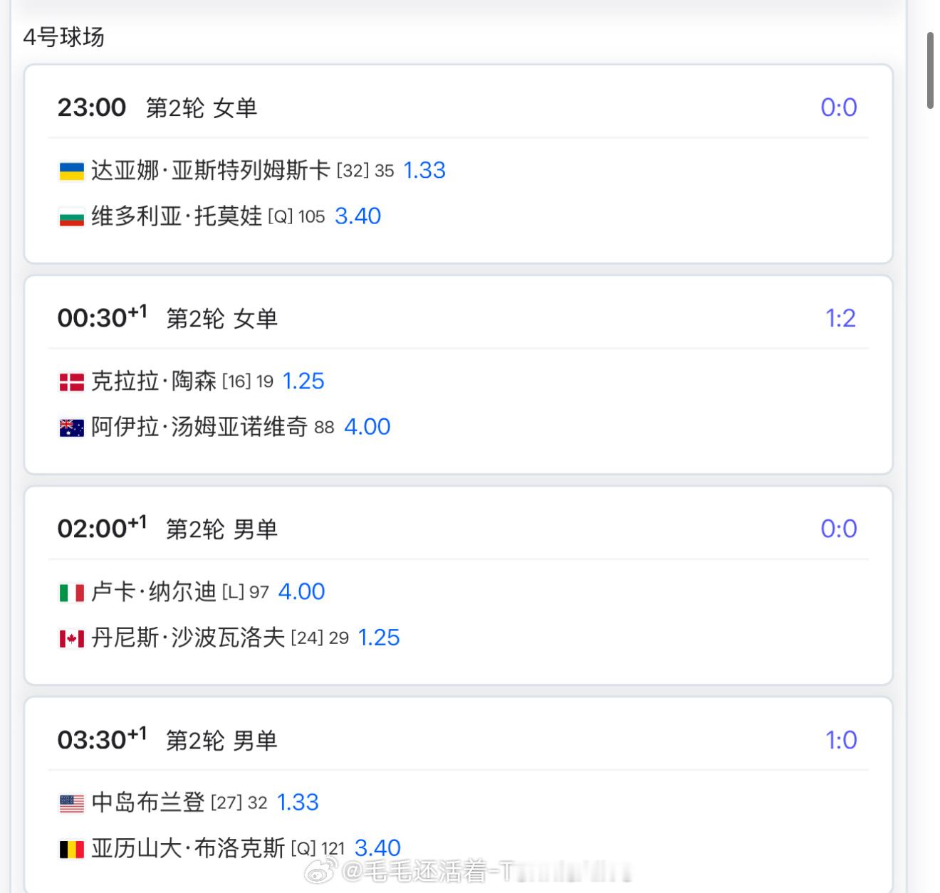This screenshot has height=893, width=940.
Task: Open the 0:0 score of the 02:00 match
Action: pos(838,529)
